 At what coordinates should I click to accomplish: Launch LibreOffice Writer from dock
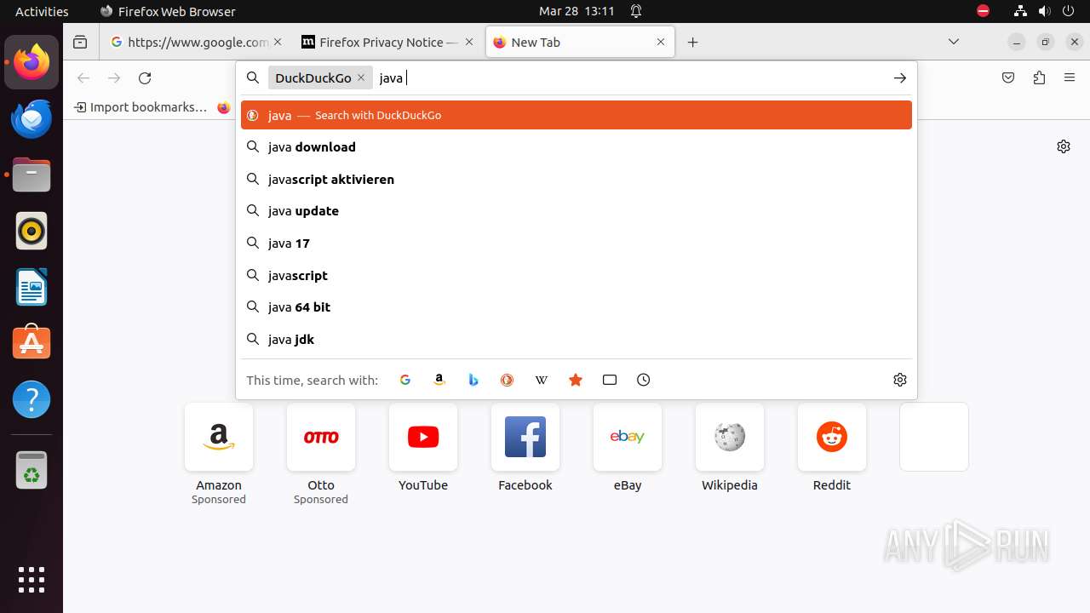[x=32, y=287]
